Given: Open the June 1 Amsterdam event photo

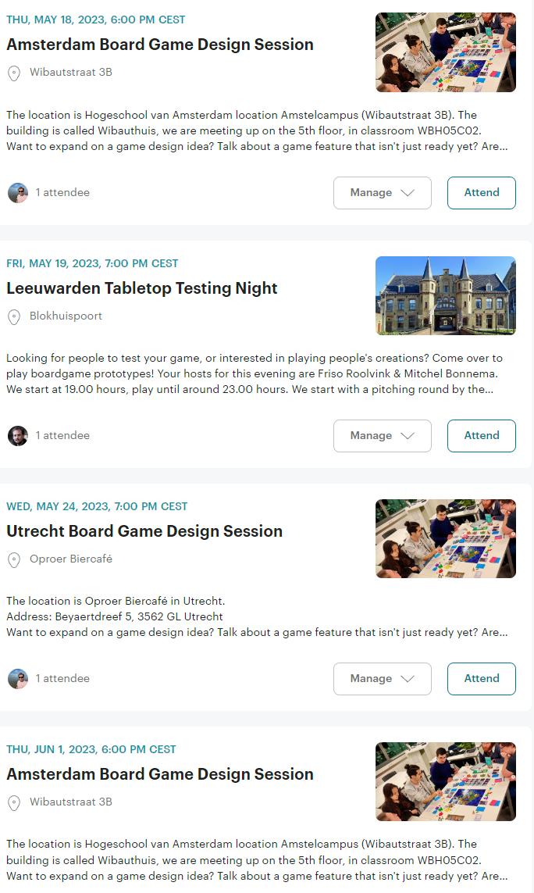Looking at the screenshot, I should [x=445, y=781].
